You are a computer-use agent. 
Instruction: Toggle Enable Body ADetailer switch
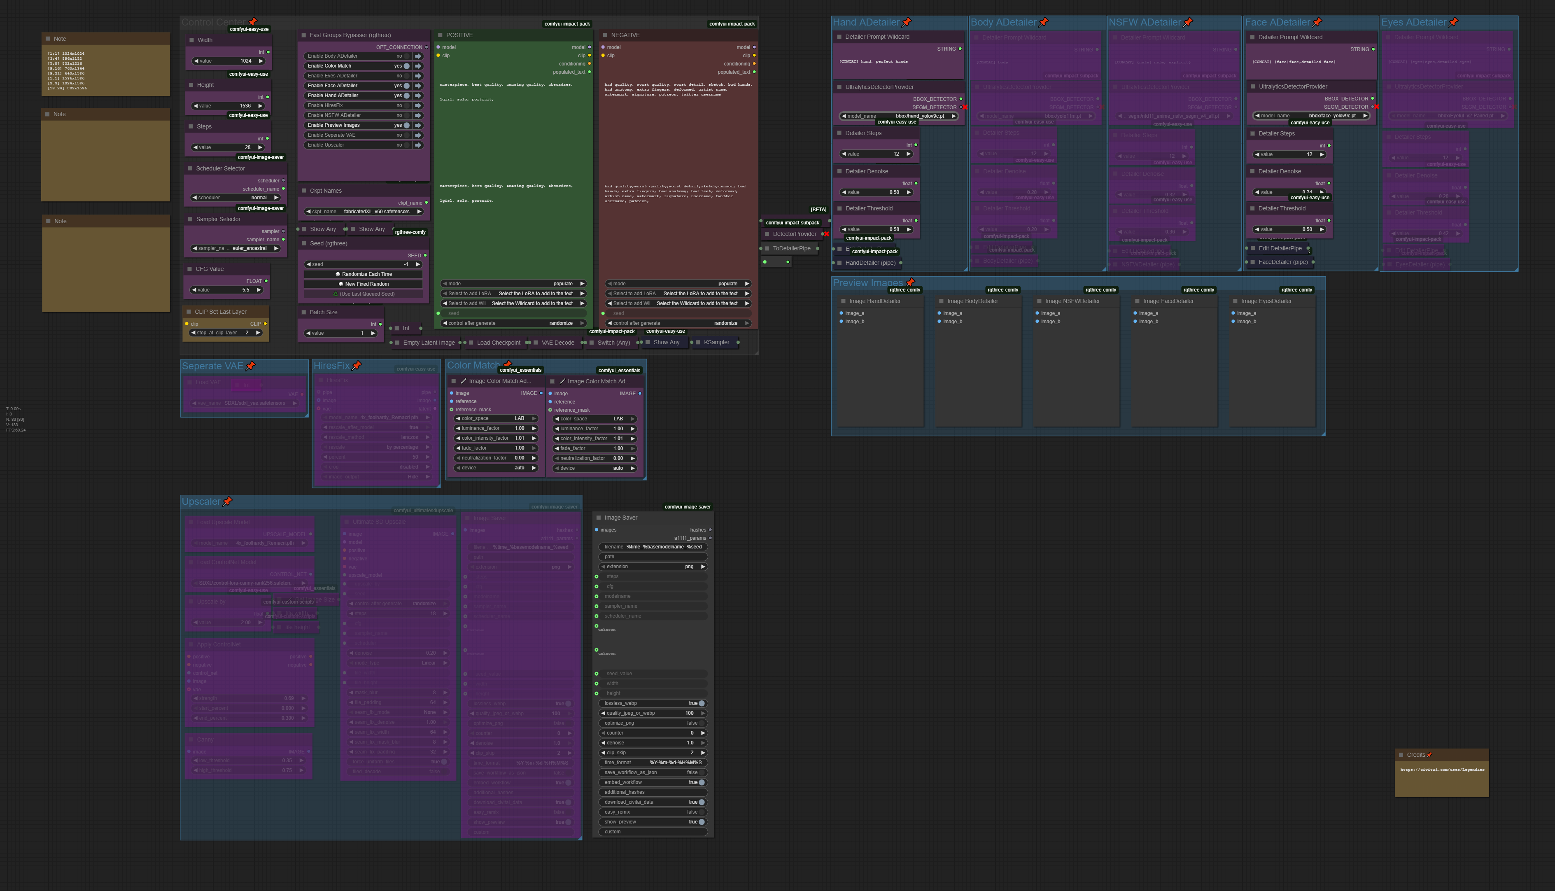(x=406, y=56)
